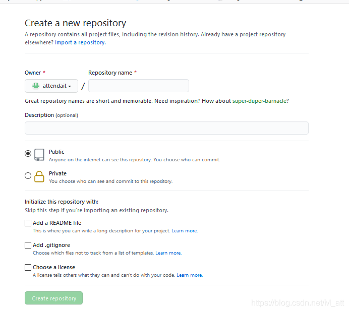This screenshot has width=349, height=312.
Task: Click the Description (optional) label
Action: tap(51, 115)
